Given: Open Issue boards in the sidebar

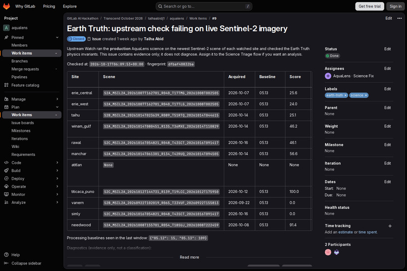Looking at the screenshot, I should click(x=23, y=123).
